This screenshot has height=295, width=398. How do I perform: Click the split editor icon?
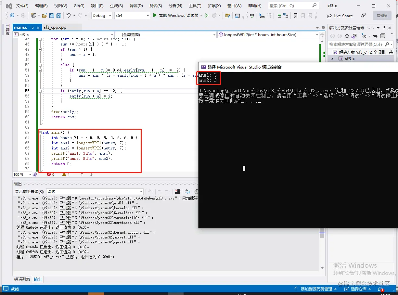click(x=322, y=34)
